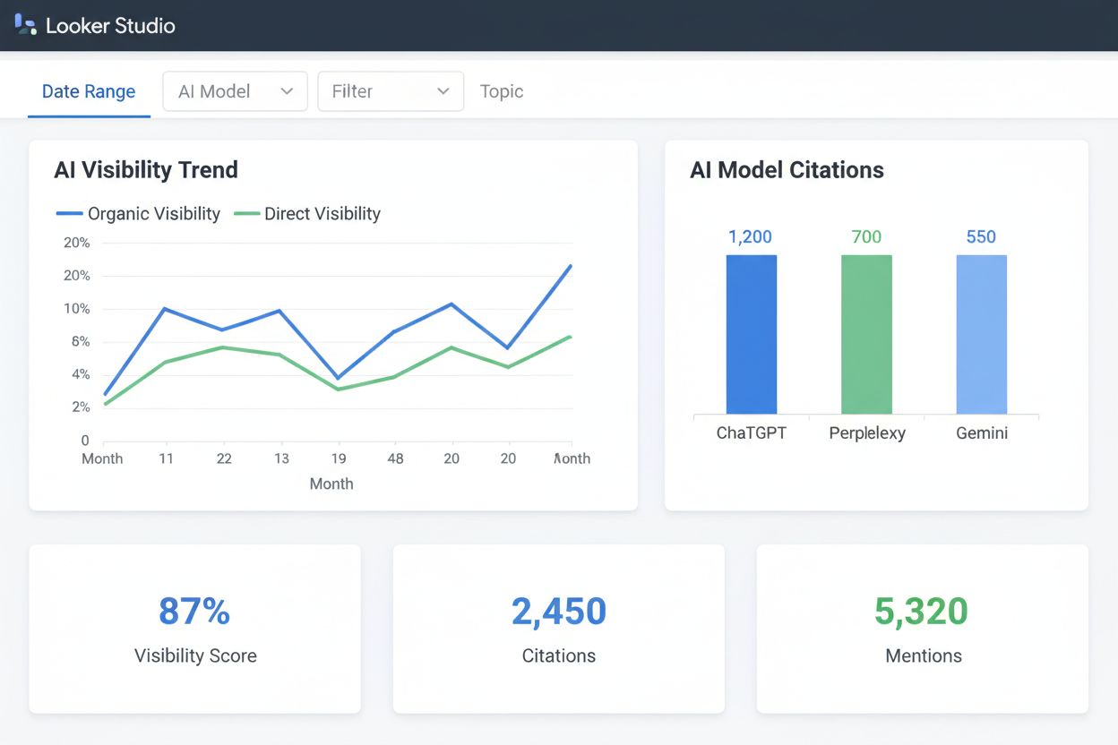1118x745 pixels.
Task: Click the Month axis label
Action: coord(331,484)
